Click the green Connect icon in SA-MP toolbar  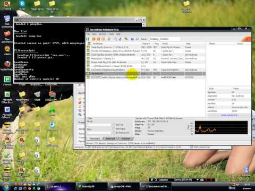(88, 39)
